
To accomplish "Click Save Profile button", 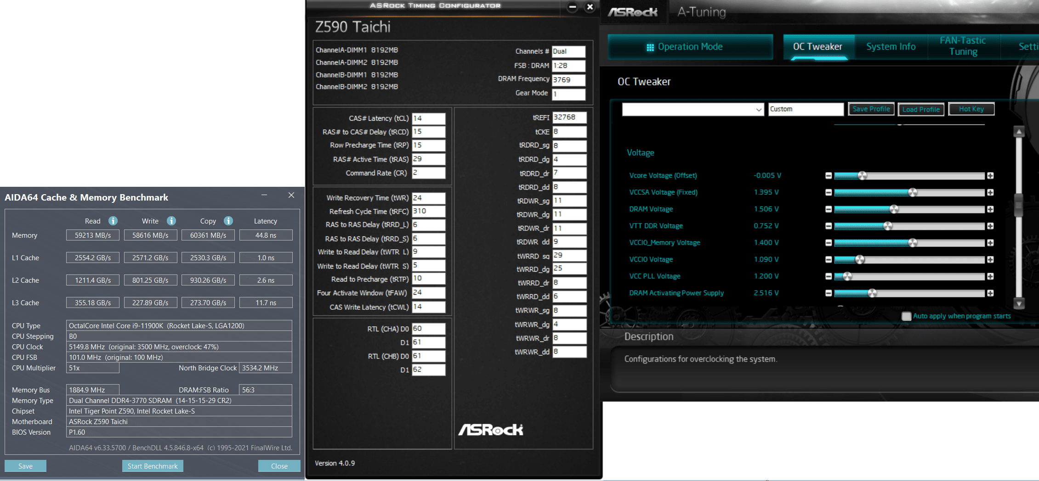I will coord(871,109).
